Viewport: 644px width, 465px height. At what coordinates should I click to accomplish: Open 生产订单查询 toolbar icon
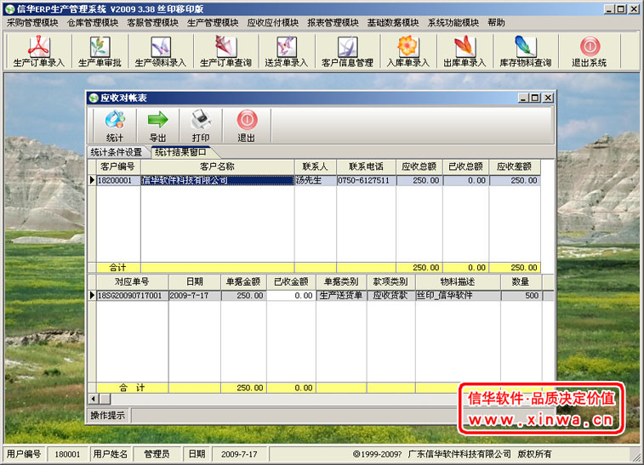(225, 51)
